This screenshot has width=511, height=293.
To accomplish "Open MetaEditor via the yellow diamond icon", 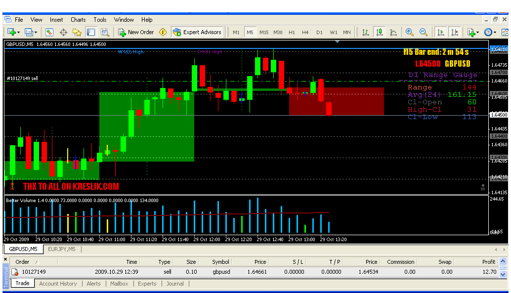I will tap(163, 32).
